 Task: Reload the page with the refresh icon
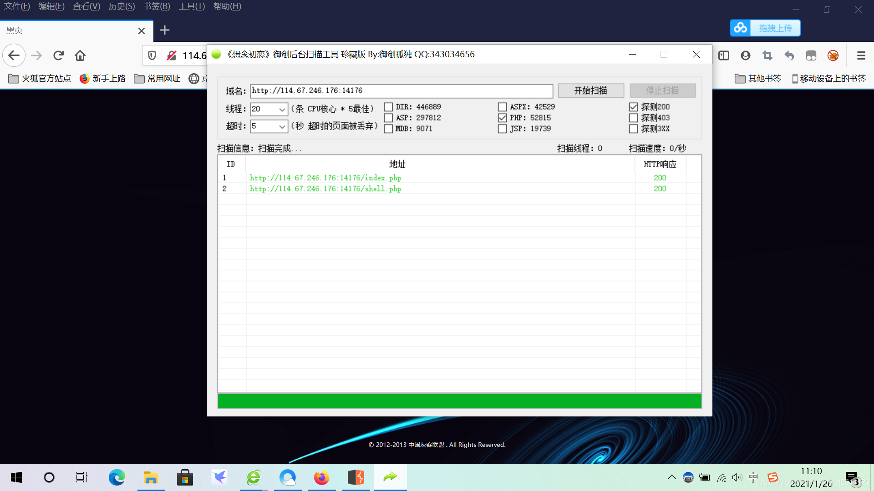(58, 55)
